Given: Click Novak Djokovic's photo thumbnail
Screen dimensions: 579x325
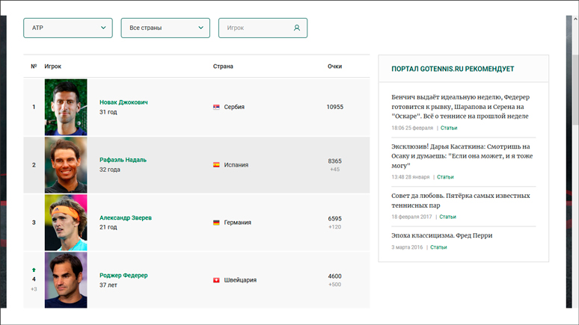Looking at the screenshot, I should coord(66,107).
